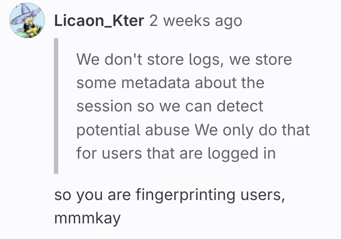Click the reply text "so you are"

click(92, 195)
